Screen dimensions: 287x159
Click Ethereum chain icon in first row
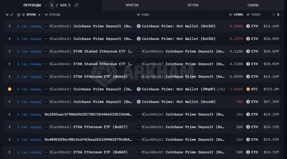9,26
